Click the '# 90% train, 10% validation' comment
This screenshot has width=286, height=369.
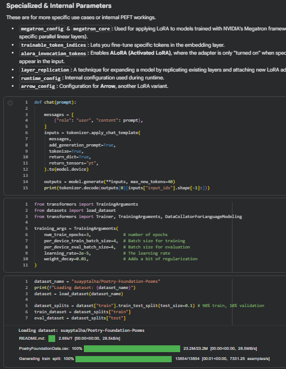point(231,306)
